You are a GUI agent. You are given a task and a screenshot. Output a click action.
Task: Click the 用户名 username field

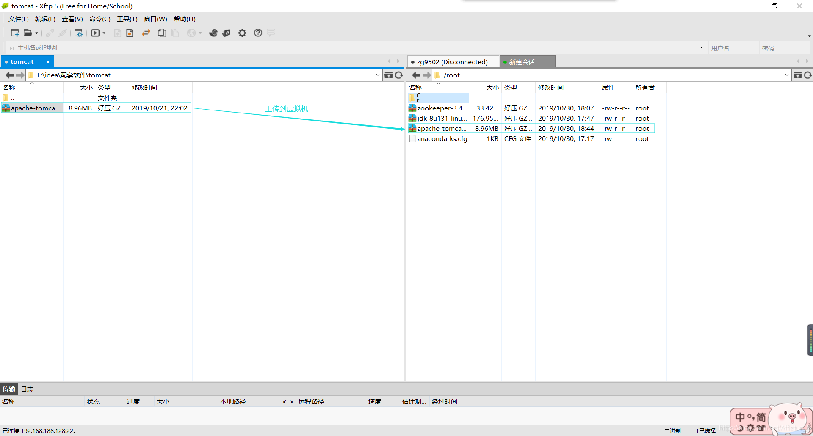733,48
